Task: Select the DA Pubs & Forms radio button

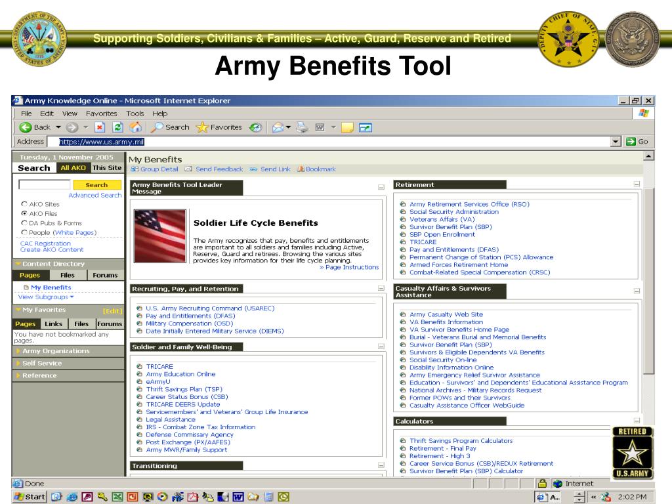Action: [24, 223]
